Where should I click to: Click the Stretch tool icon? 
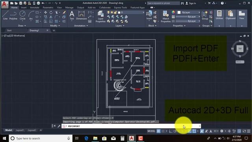(x=46, y=21)
